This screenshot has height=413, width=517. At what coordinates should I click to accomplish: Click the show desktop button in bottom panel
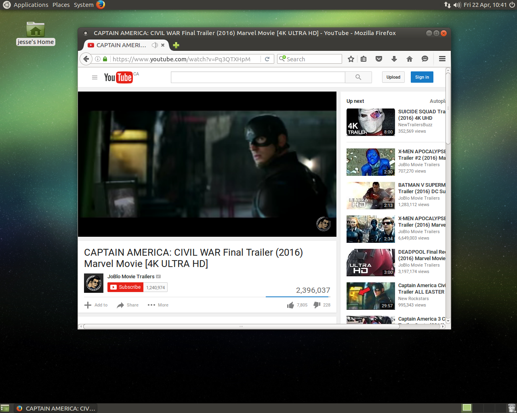[5, 408]
